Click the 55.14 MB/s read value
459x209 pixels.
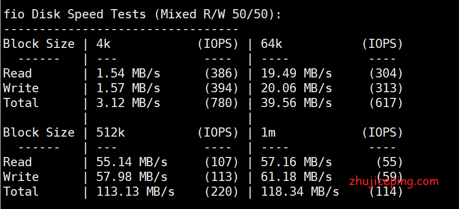tap(132, 162)
